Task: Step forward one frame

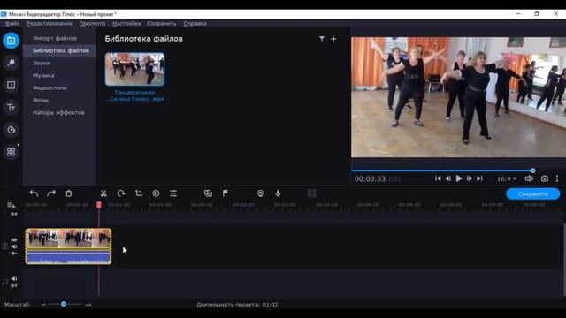Action: [470, 178]
